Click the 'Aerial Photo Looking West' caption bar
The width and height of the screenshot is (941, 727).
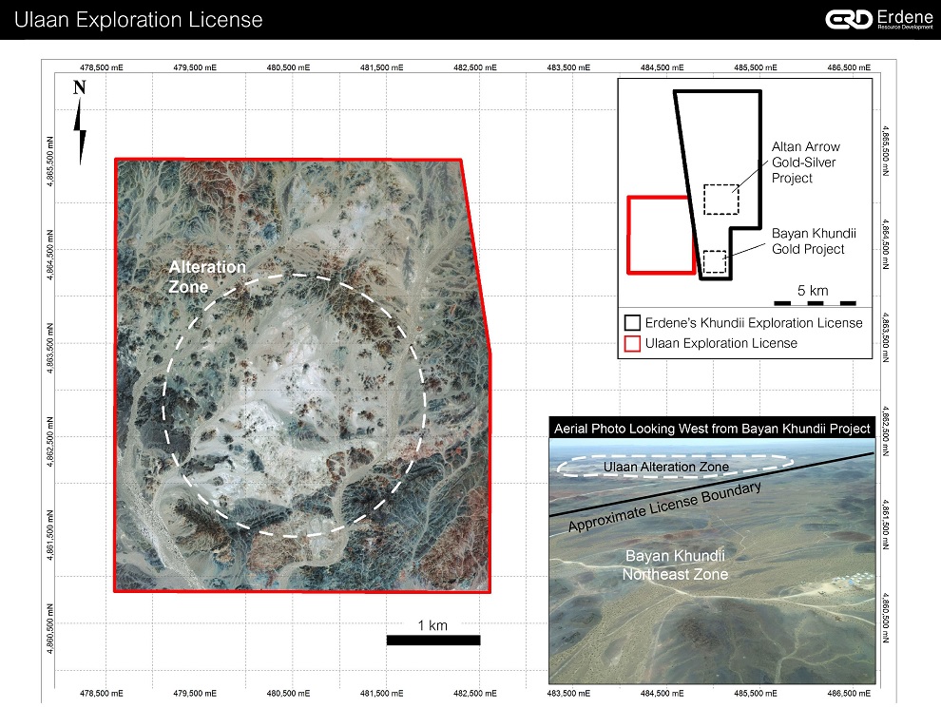712,429
